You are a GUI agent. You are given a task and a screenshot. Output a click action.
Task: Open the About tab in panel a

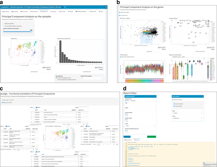tap(101, 12)
